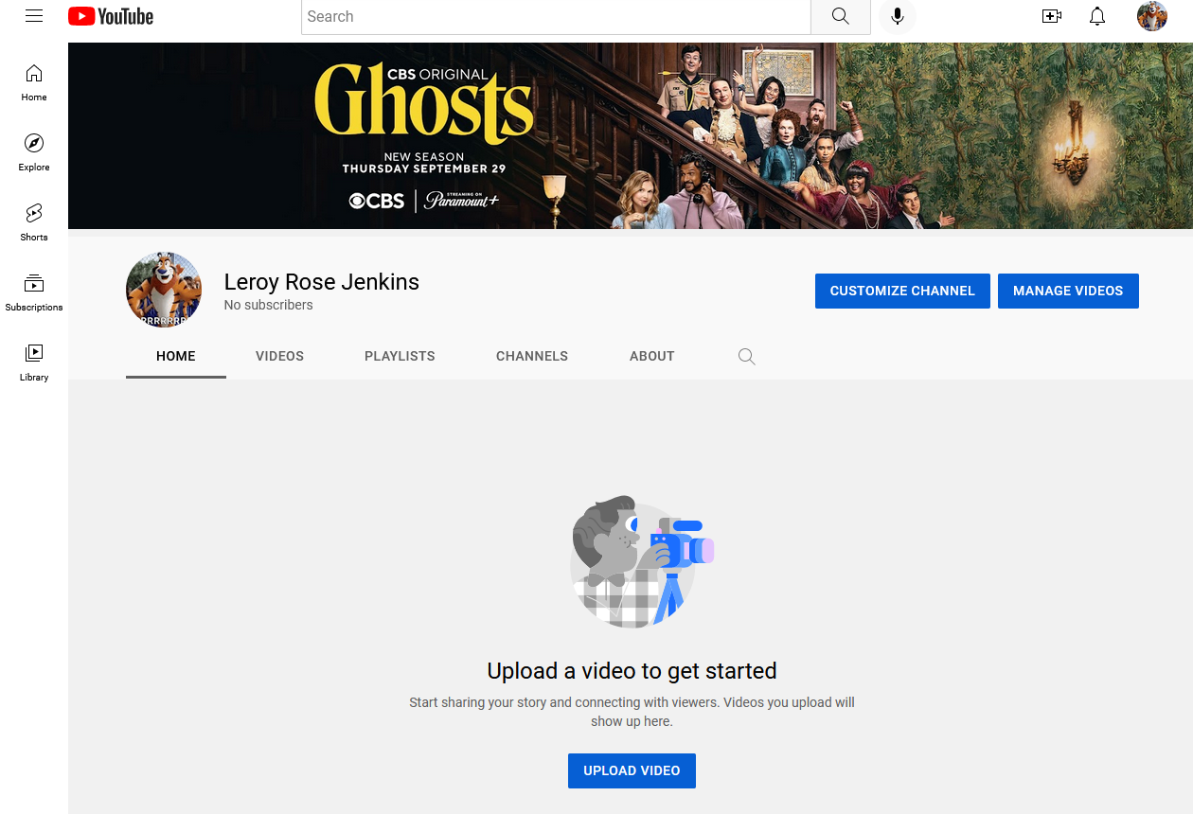Click the channel profile picture
The image size is (1193, 814).
click(x=164, y=290)
